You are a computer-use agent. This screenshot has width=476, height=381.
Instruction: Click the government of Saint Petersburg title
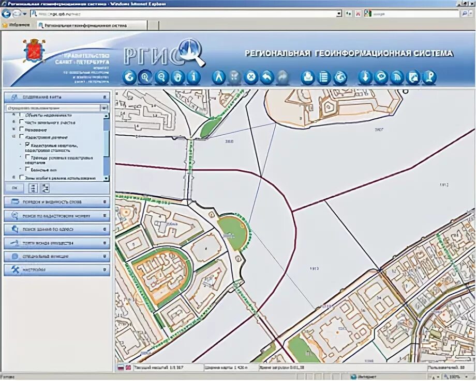click(x=83, y=59)
